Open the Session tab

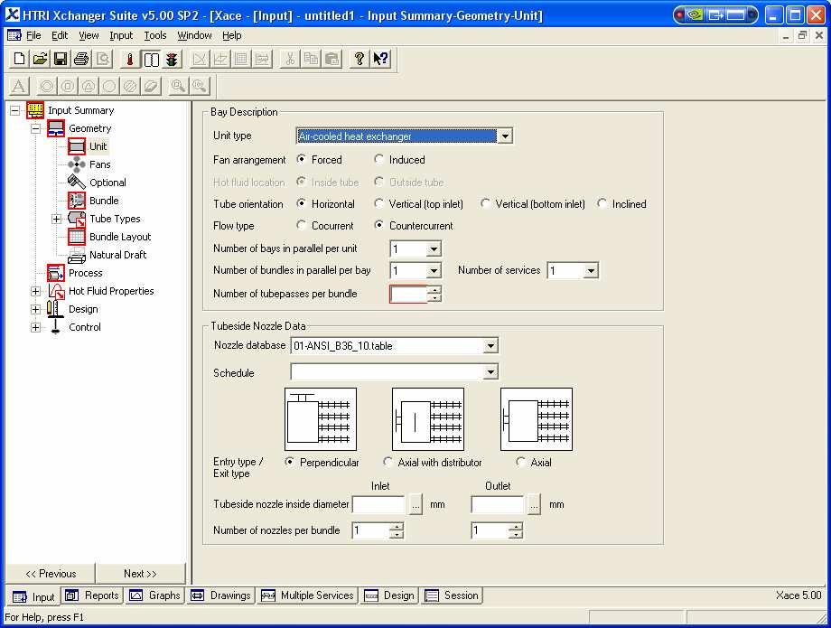pyautogui.click(x=452, y=595)
